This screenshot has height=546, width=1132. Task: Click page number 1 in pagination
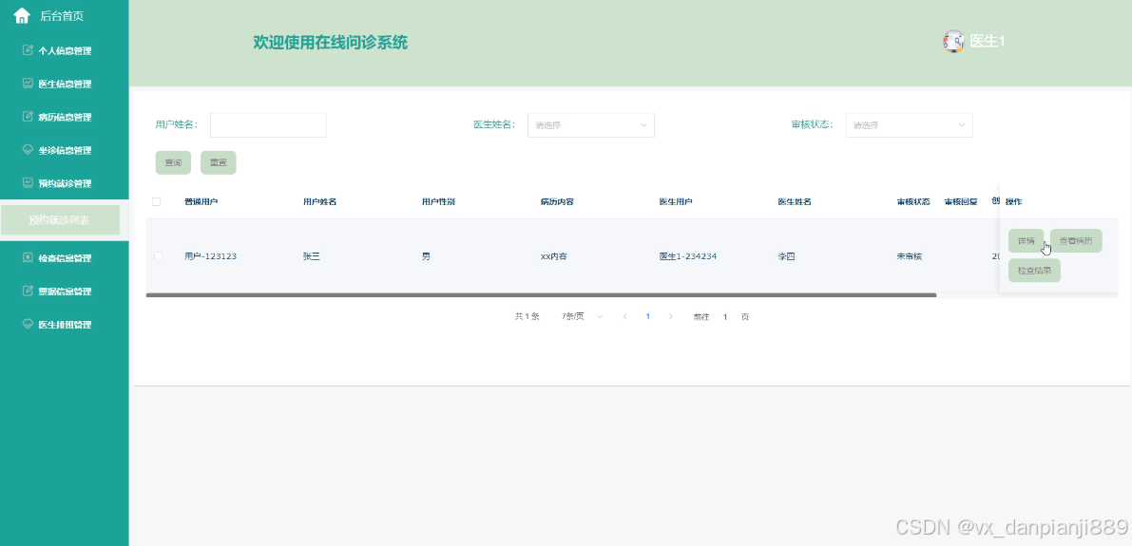click(647, 316)
